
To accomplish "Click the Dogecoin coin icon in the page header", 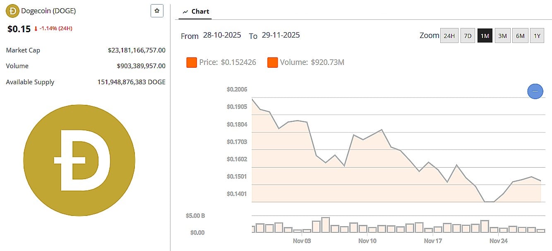I will pyautogui.click(x=12, y=11).
